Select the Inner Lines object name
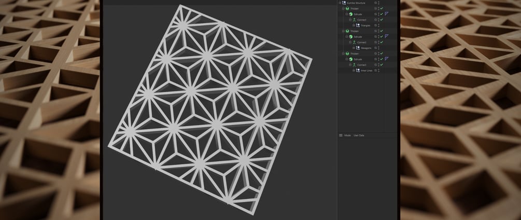521x220 pixels. click(x=367, y=71)
